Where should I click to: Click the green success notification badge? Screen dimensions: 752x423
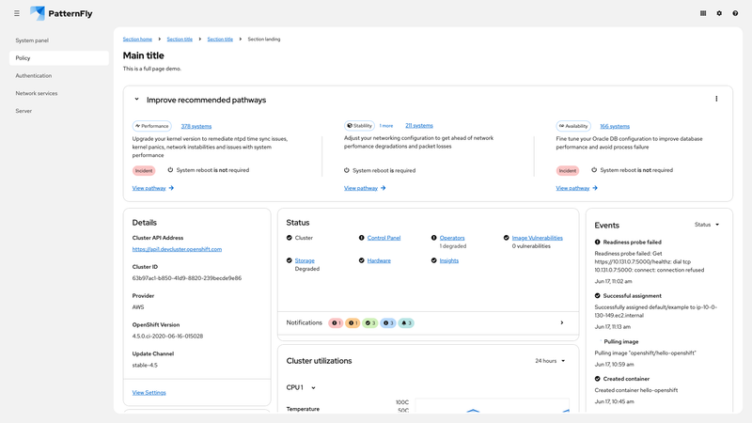[x=370, y=322]
